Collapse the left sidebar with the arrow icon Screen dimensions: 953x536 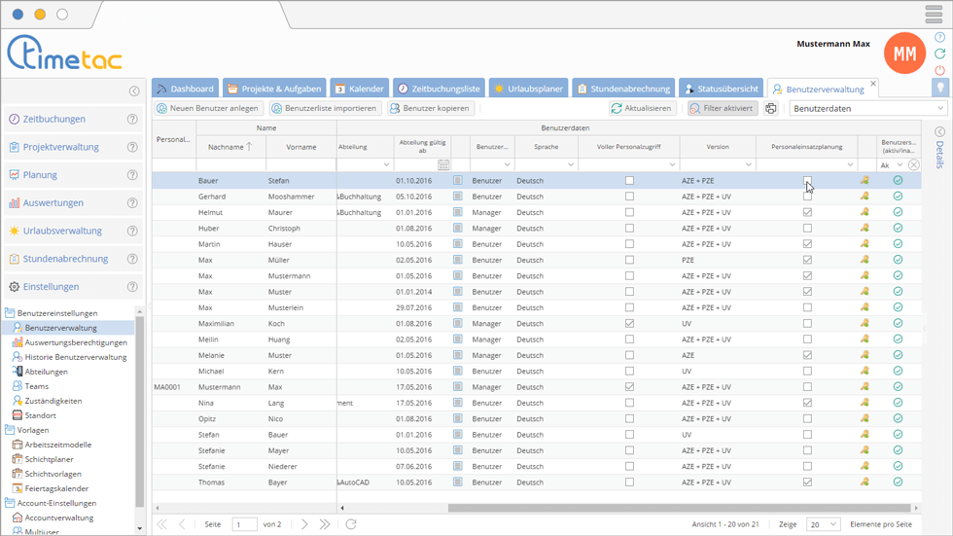(134, 91)
